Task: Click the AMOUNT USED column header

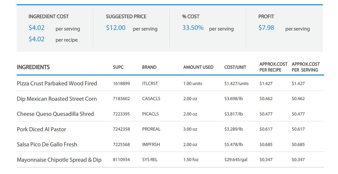Action: coord(198,67)
